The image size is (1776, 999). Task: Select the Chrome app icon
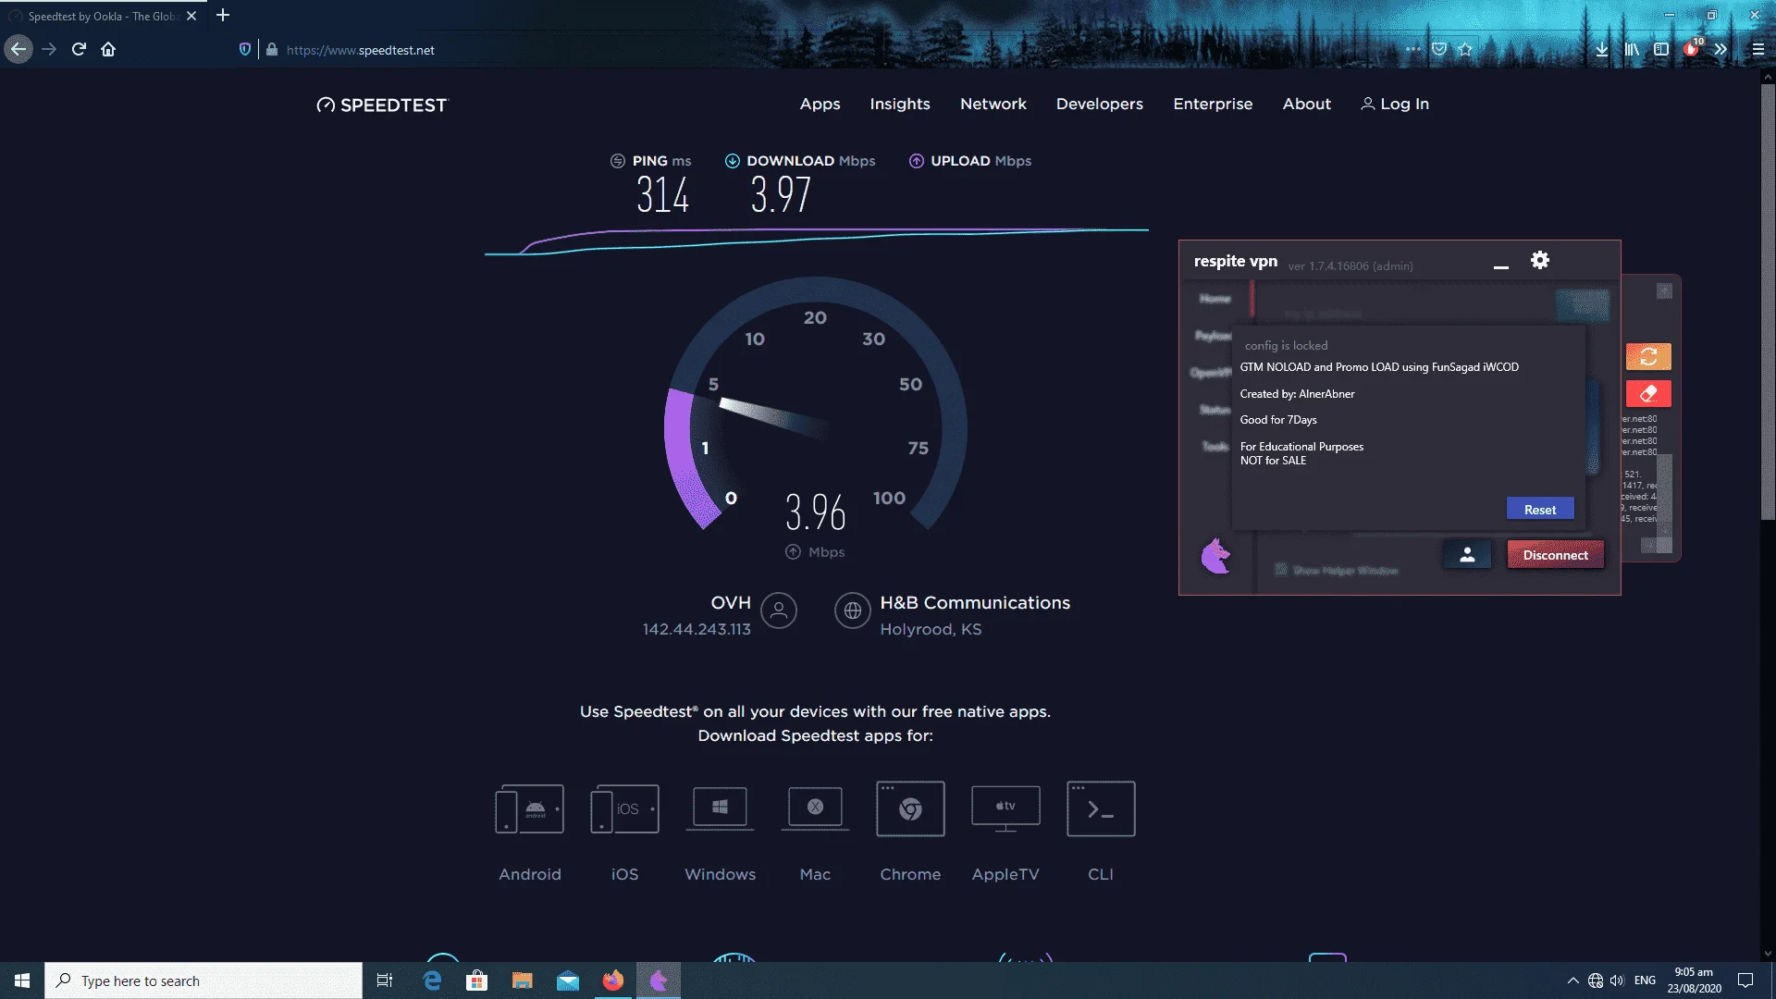point(910,809)
